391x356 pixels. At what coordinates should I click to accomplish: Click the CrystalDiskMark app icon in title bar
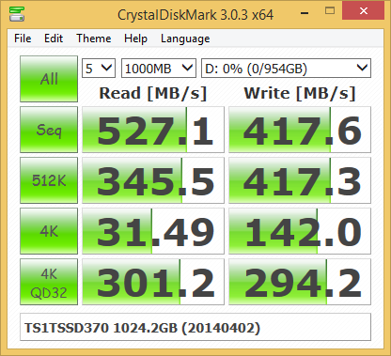click(17, 14)
